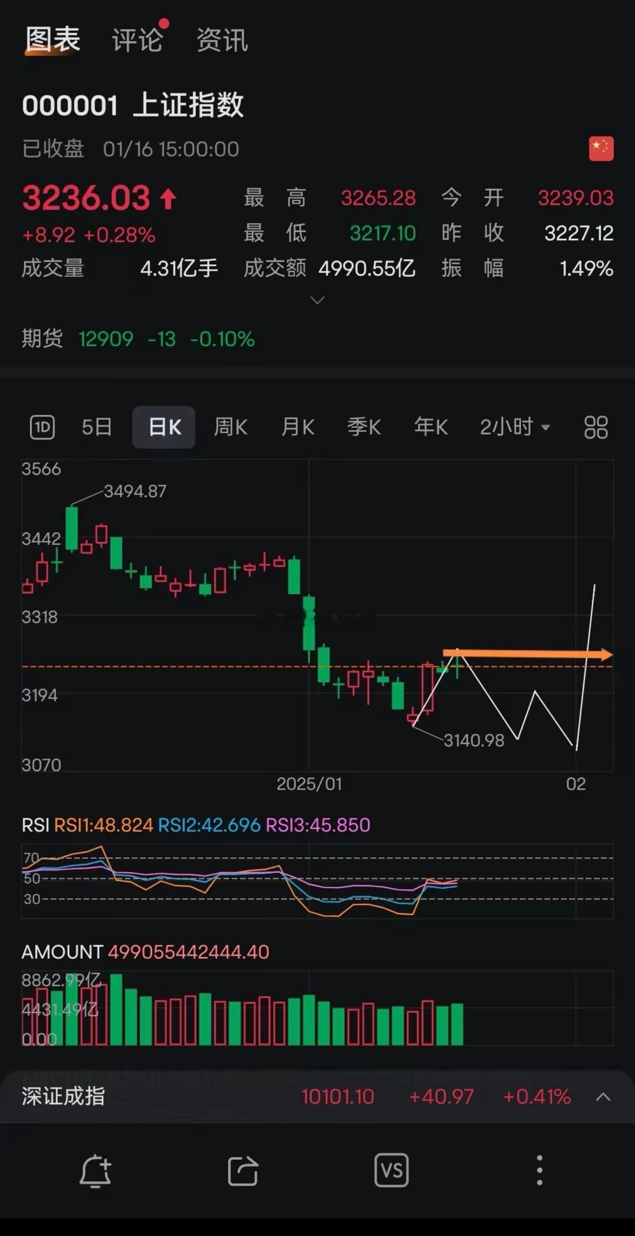Screen dimensions: 635x1236
Task: Tap the share icon in bottom bar
Action: 243,1171
